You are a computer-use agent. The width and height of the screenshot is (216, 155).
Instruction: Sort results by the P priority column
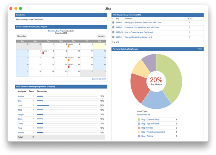point(190,19)
